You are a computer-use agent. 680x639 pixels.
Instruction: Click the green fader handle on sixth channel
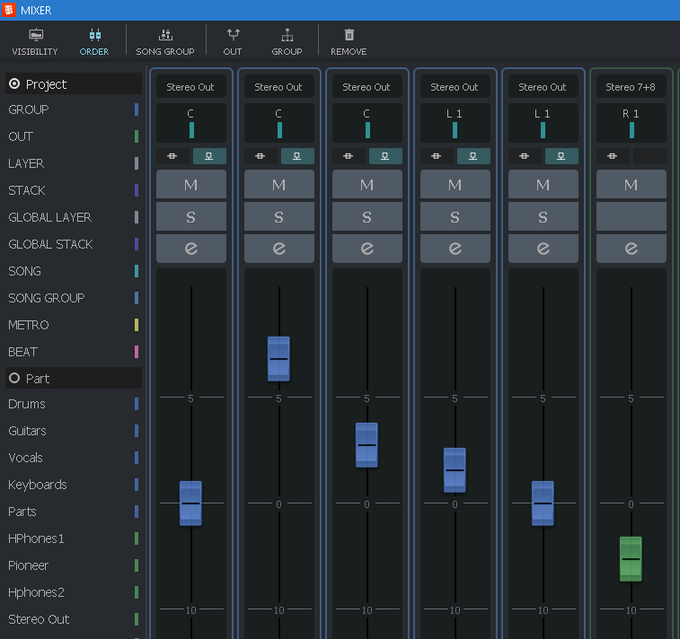tap(631, 558)
